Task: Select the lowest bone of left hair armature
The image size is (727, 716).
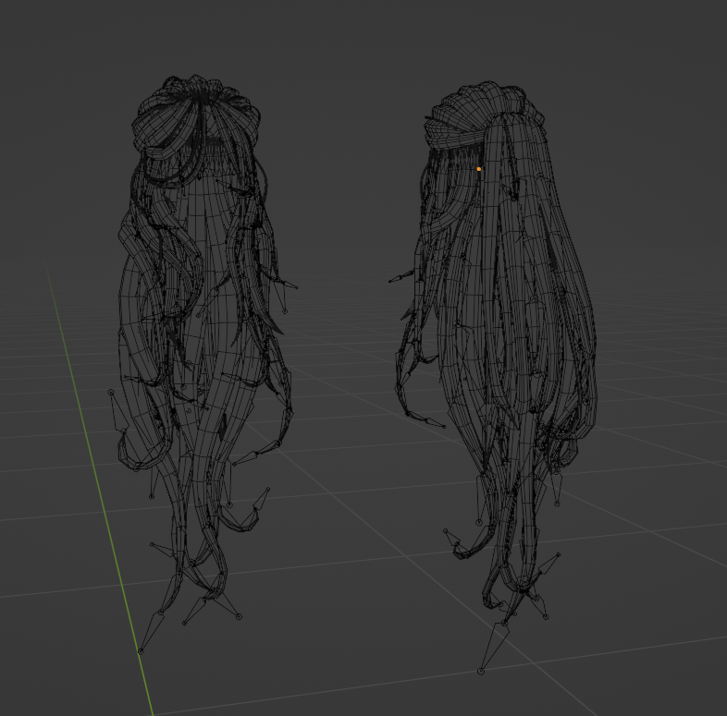Action: (x=151, y=632)
